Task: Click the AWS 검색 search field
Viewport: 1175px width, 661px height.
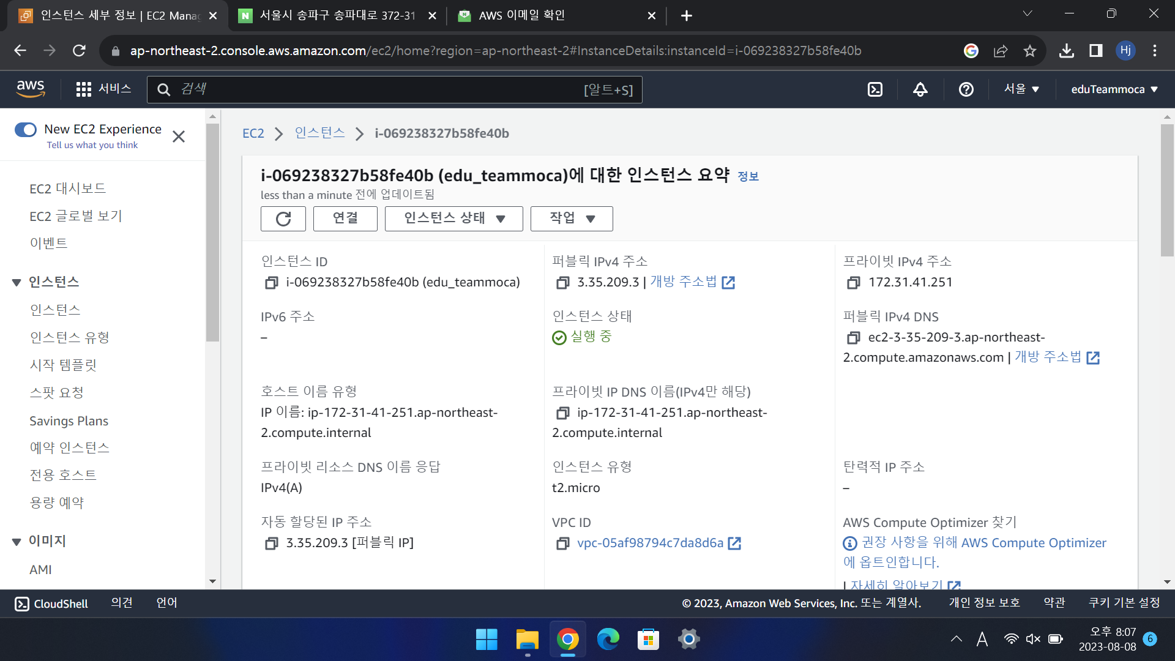Action: (x=395, y=89)
